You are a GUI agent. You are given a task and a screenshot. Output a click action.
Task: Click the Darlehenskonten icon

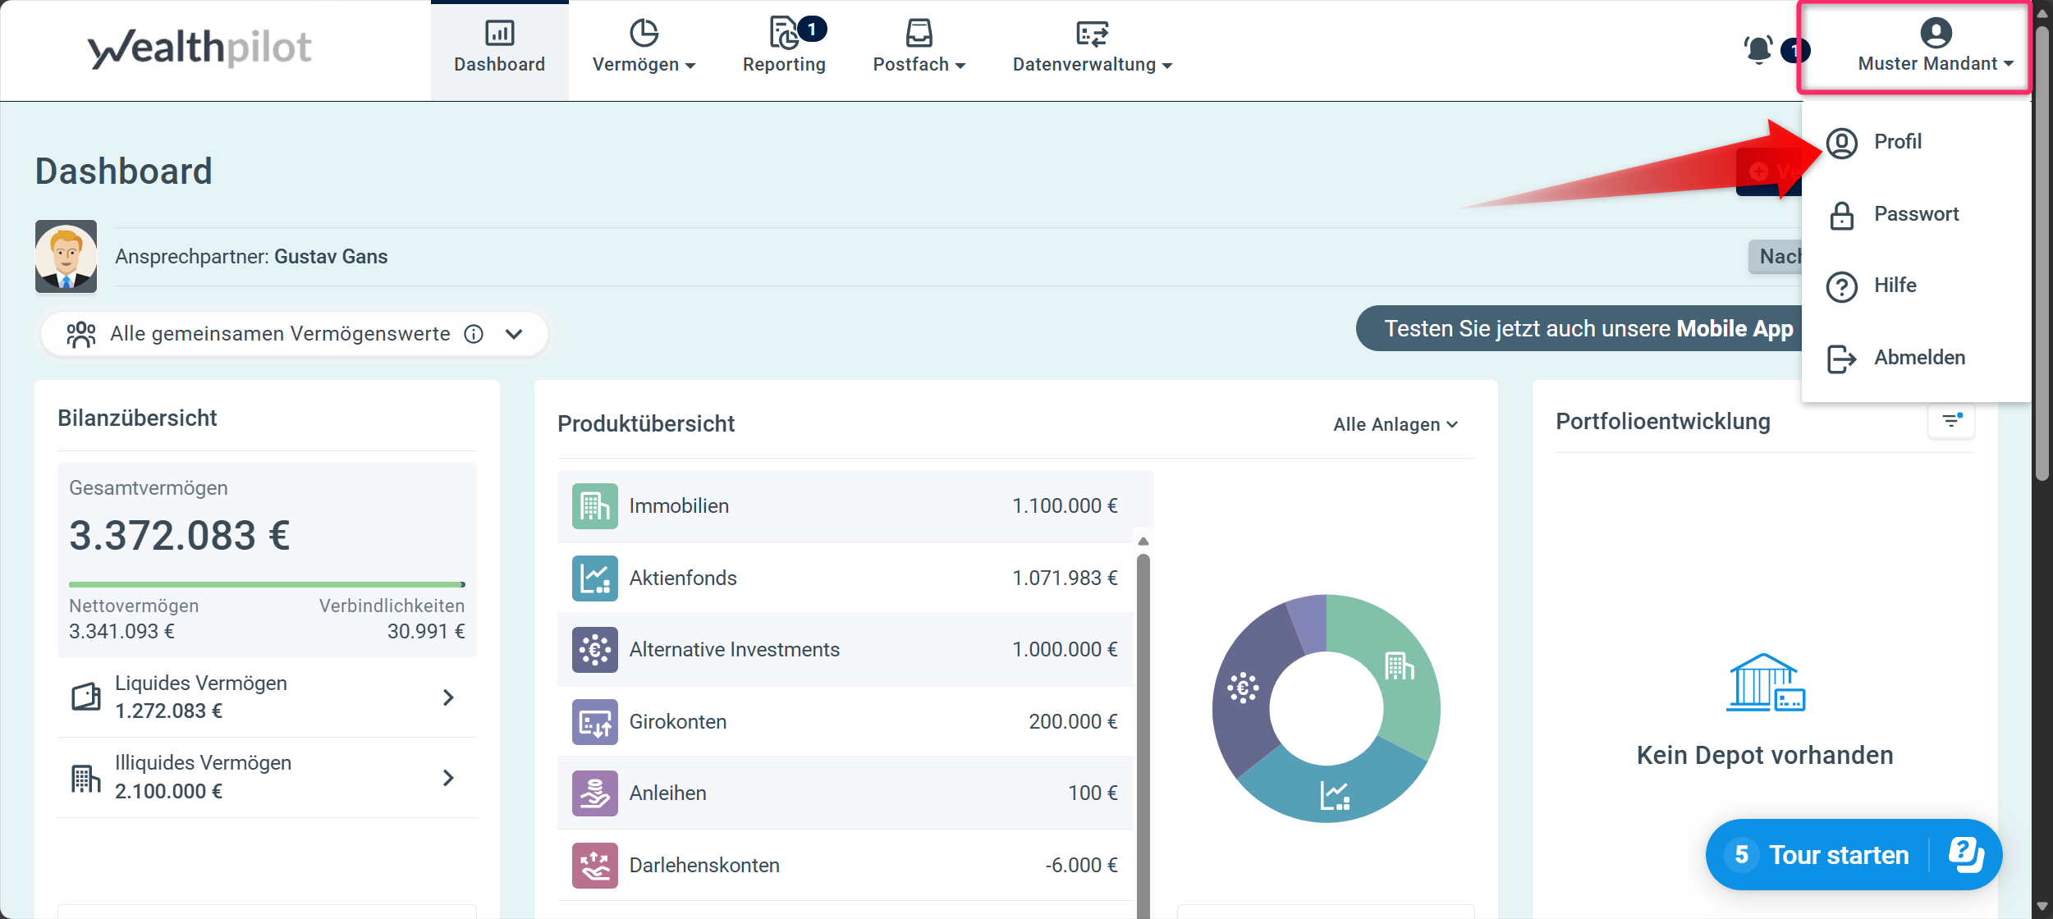click(x=594, y=866)
